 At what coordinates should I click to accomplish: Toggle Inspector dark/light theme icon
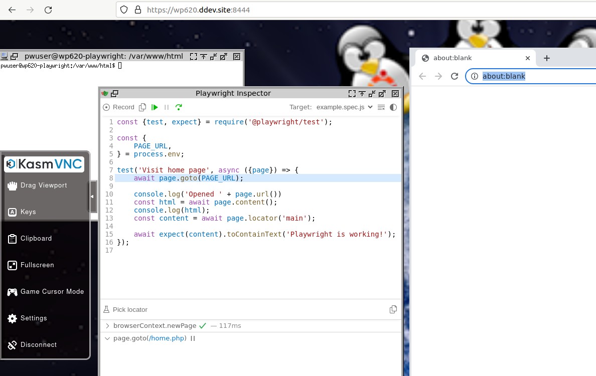[393, 107]
